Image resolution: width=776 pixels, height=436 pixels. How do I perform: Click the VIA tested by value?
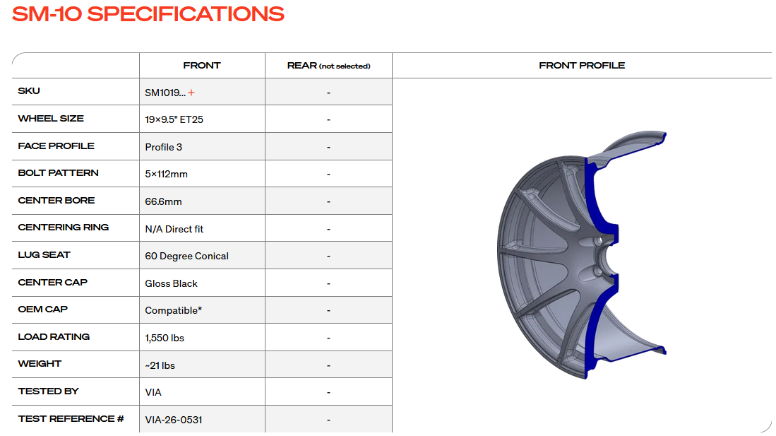(x=153, y=392)
